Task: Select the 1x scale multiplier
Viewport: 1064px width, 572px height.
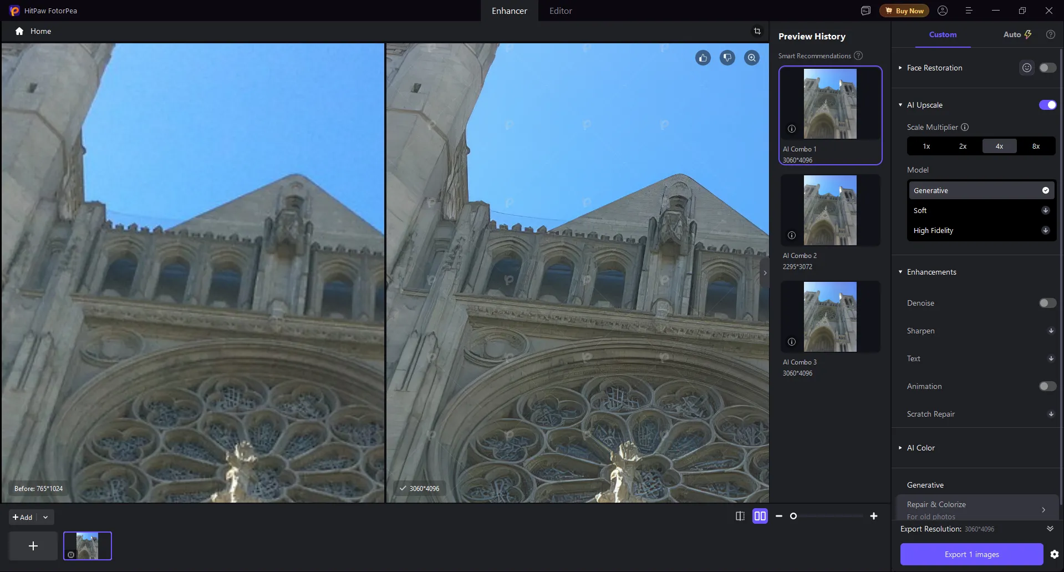Action: [x=926, y=146]
